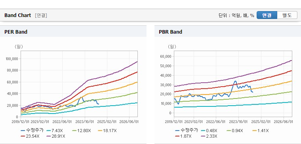Click the [연결] label beside Band Chart
Viewport: 301px width, 144px height.
41,15
